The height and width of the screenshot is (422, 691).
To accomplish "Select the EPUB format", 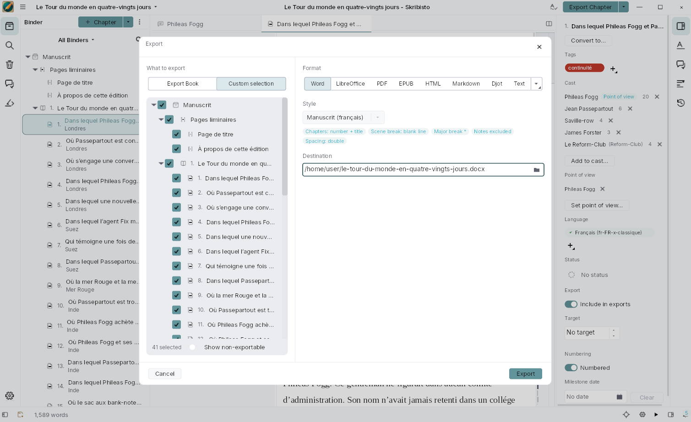I will [x=406, y=84].
